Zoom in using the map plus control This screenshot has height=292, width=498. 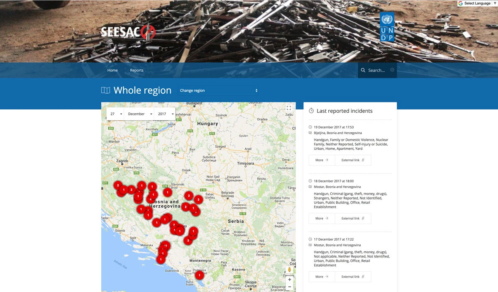pyautogui.click(x=289, y=279)
